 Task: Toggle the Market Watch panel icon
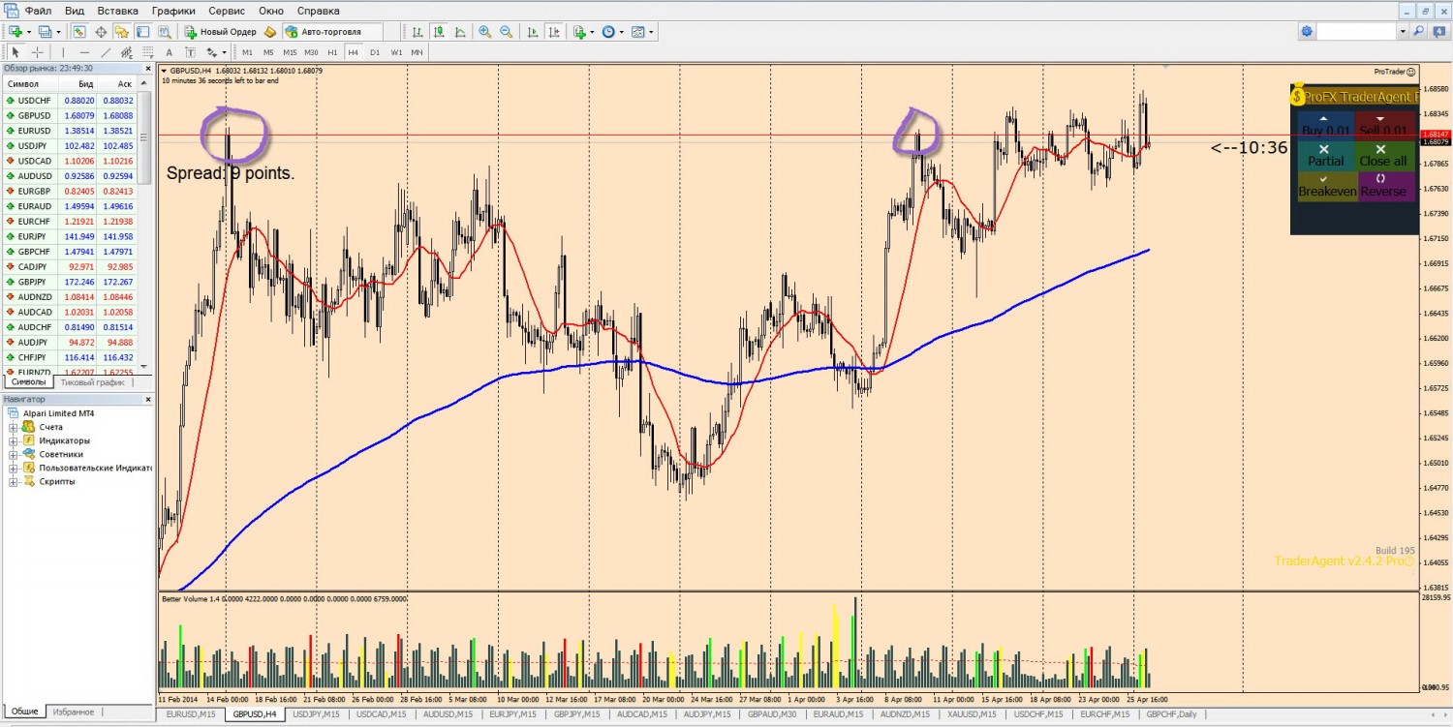pyautogui.click(x=79, y=32)
